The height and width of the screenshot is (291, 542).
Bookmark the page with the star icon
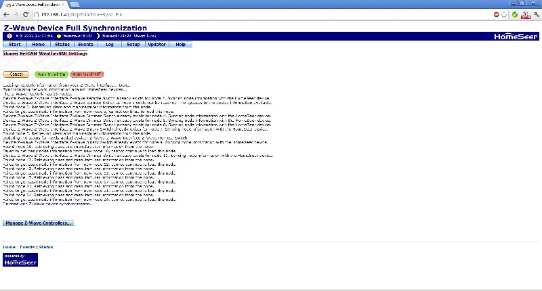(x=504, y=14)
